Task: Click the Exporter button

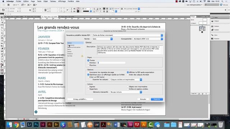Action: (x=157, y=99)
